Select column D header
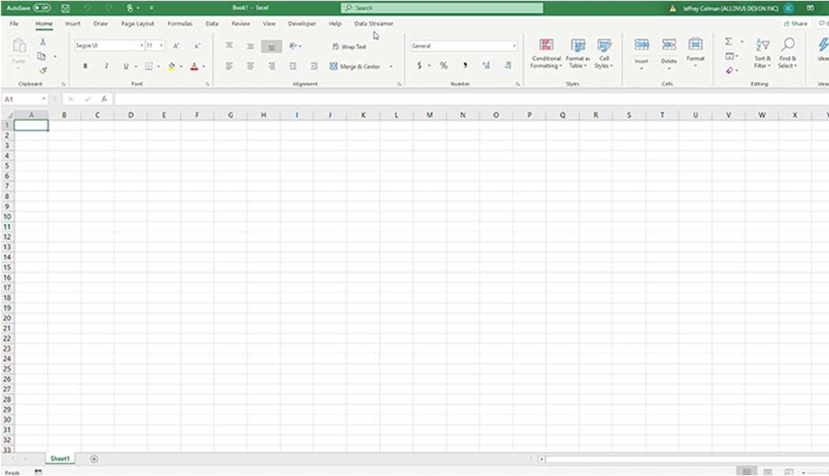Image resolution: width=829 pixels, height=476 pixels. [x=130, y=115]
